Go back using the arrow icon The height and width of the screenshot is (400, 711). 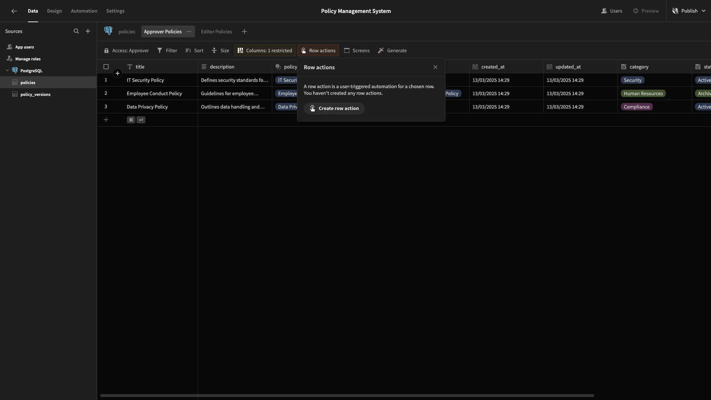[14, 11]
